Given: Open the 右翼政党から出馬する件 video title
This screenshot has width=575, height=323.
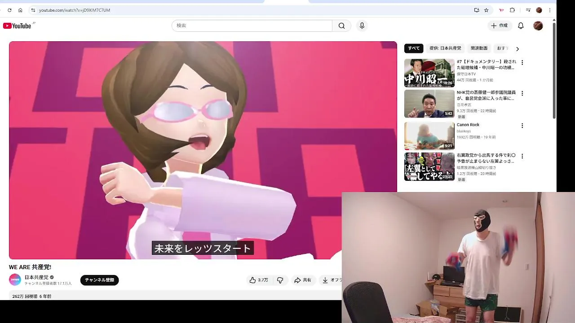Looking at the screenshot, I should coord(487,158).
